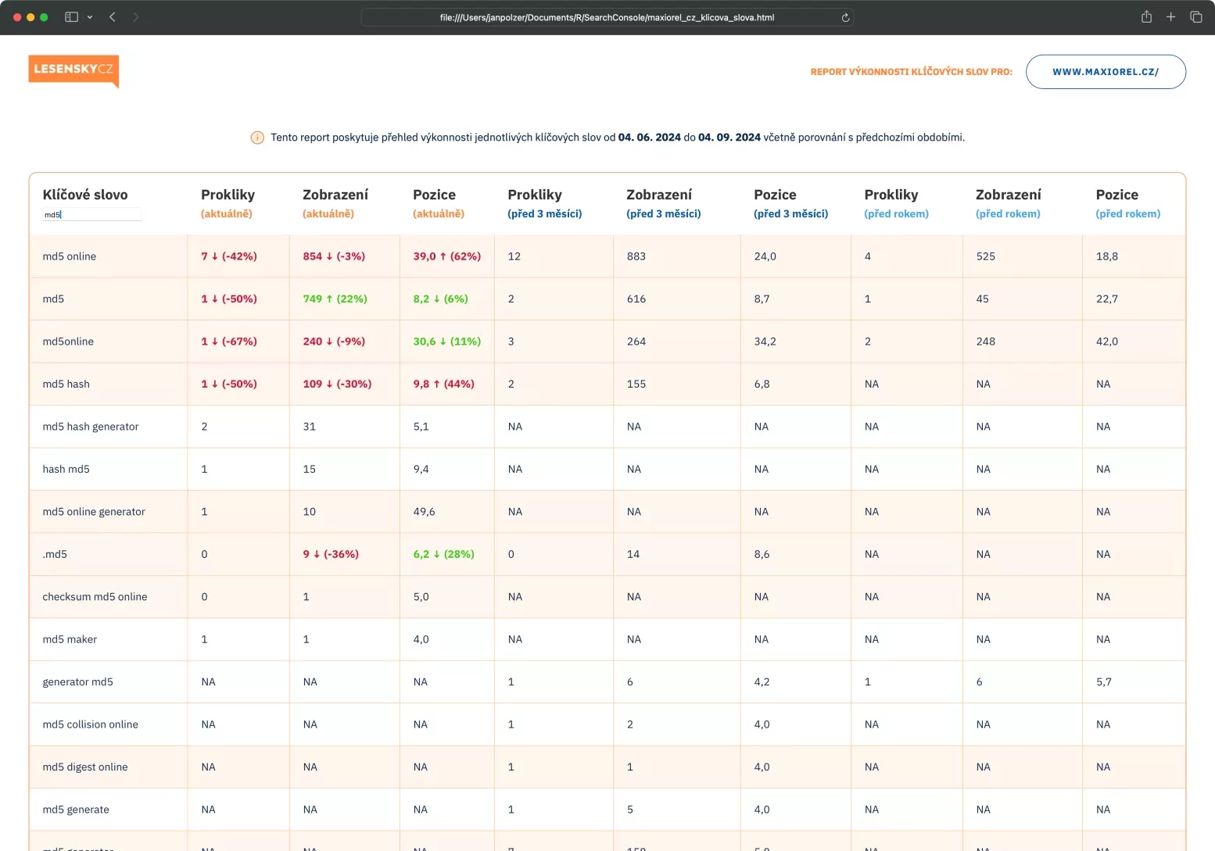Reload the page with the refresh icon
Viewport: 1215px width, 851px height.
[845, 17]
